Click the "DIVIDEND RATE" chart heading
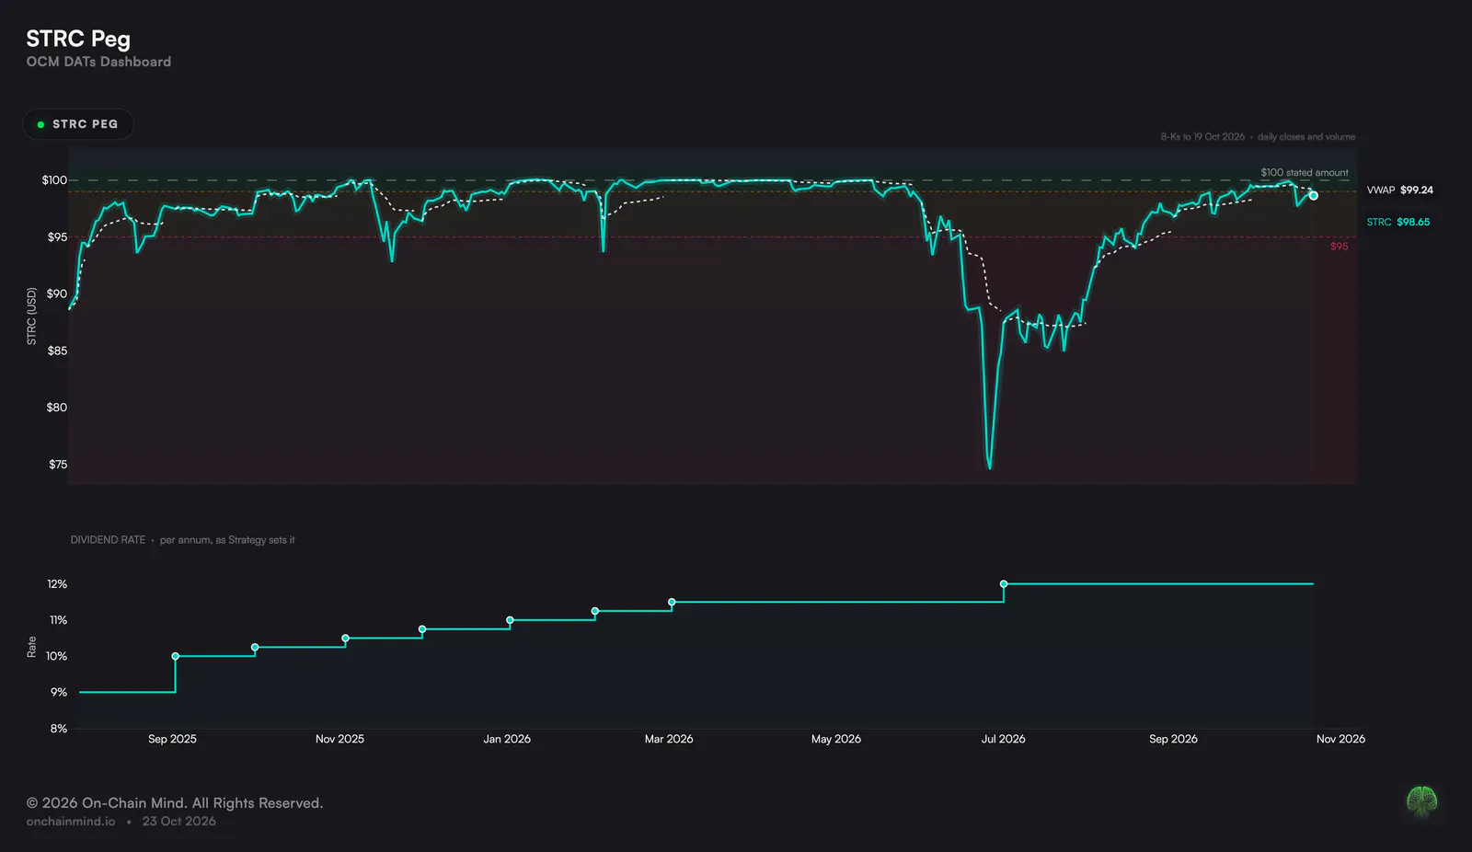The height and width of the screenshot is (852, 1472). click(108, 540)
